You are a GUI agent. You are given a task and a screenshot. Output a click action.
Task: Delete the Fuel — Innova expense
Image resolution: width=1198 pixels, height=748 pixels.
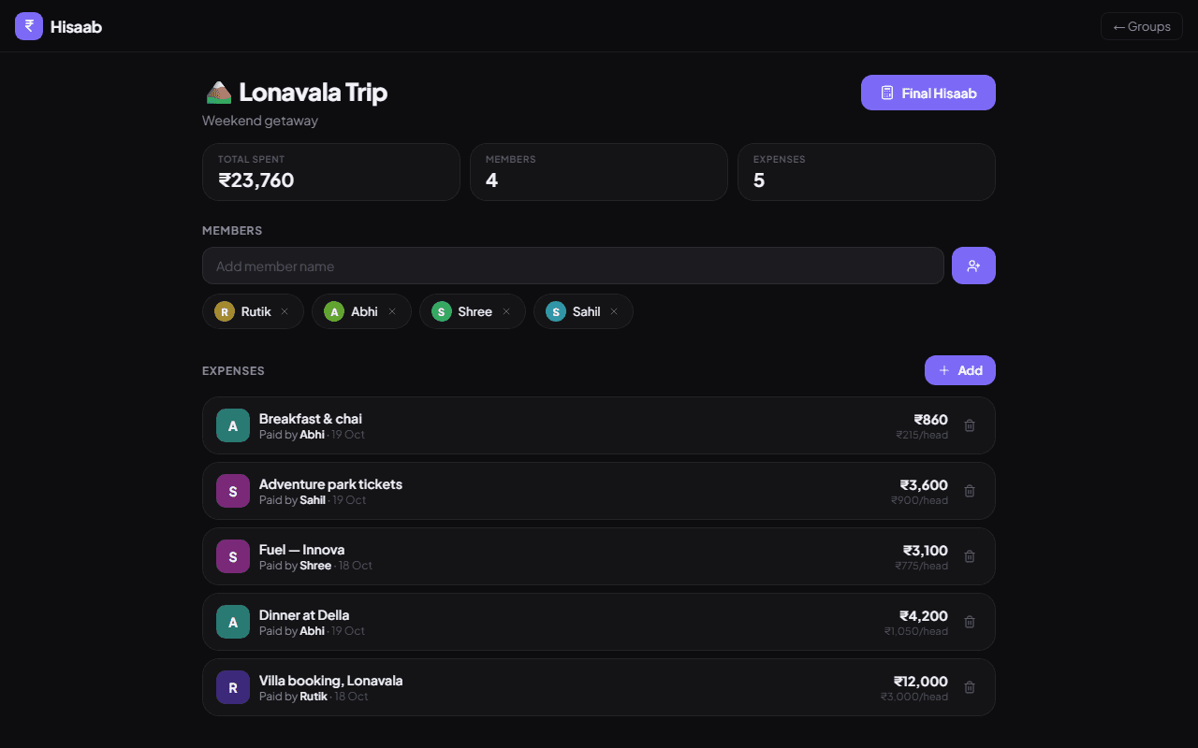(x=970, y=556)
